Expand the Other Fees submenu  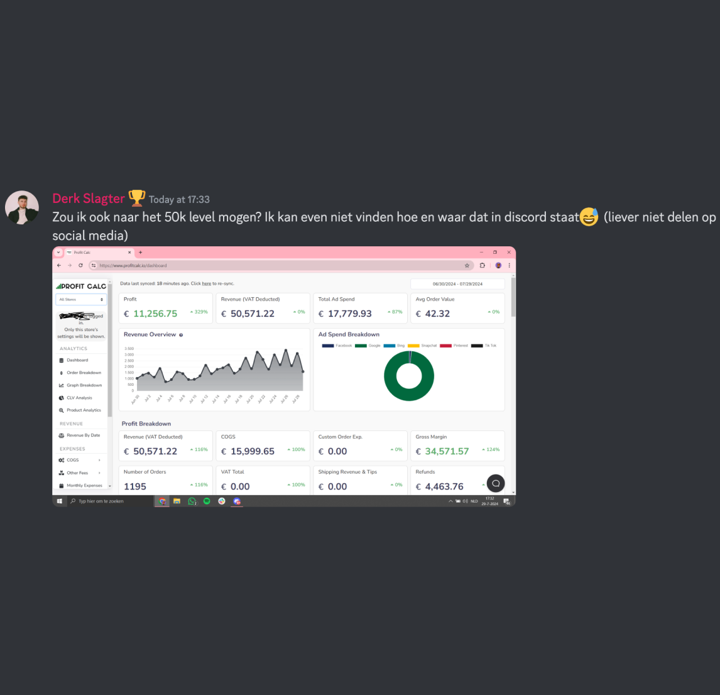tap(79, 473)
